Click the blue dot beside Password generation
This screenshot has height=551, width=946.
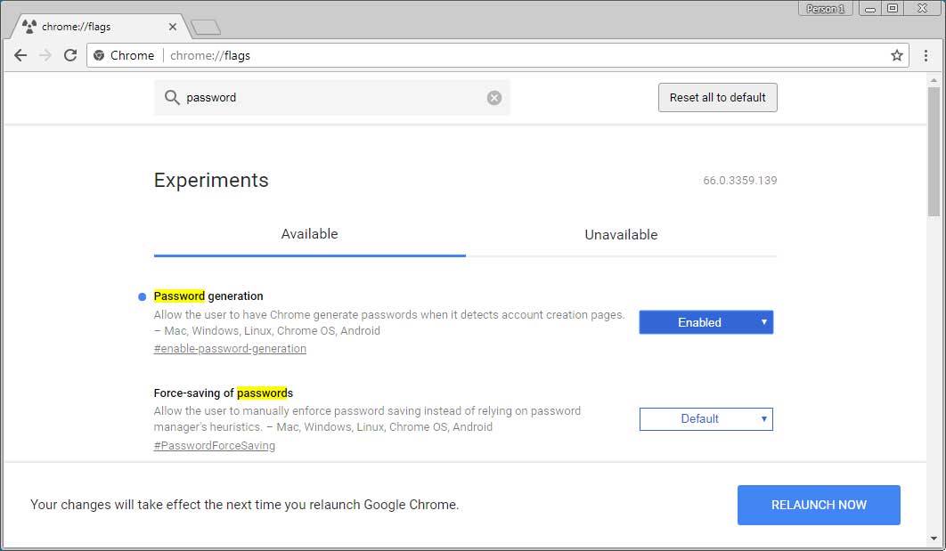click(x=143, y=296)
